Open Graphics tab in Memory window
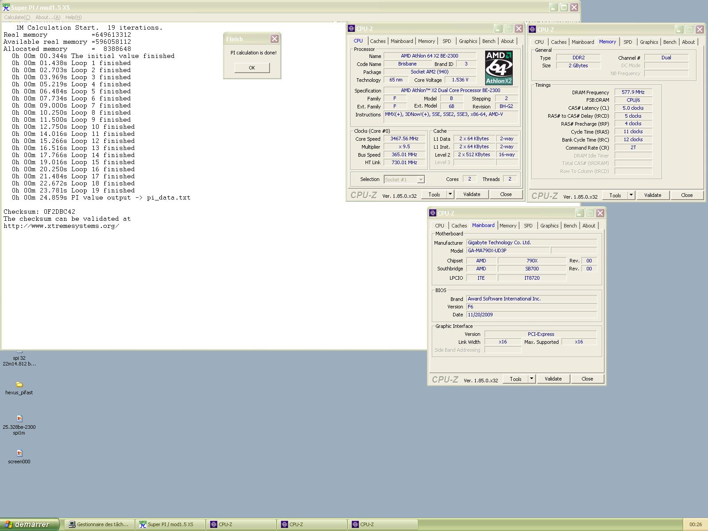The width and height of the screenshot is (708, 531). tap(649, 42)
